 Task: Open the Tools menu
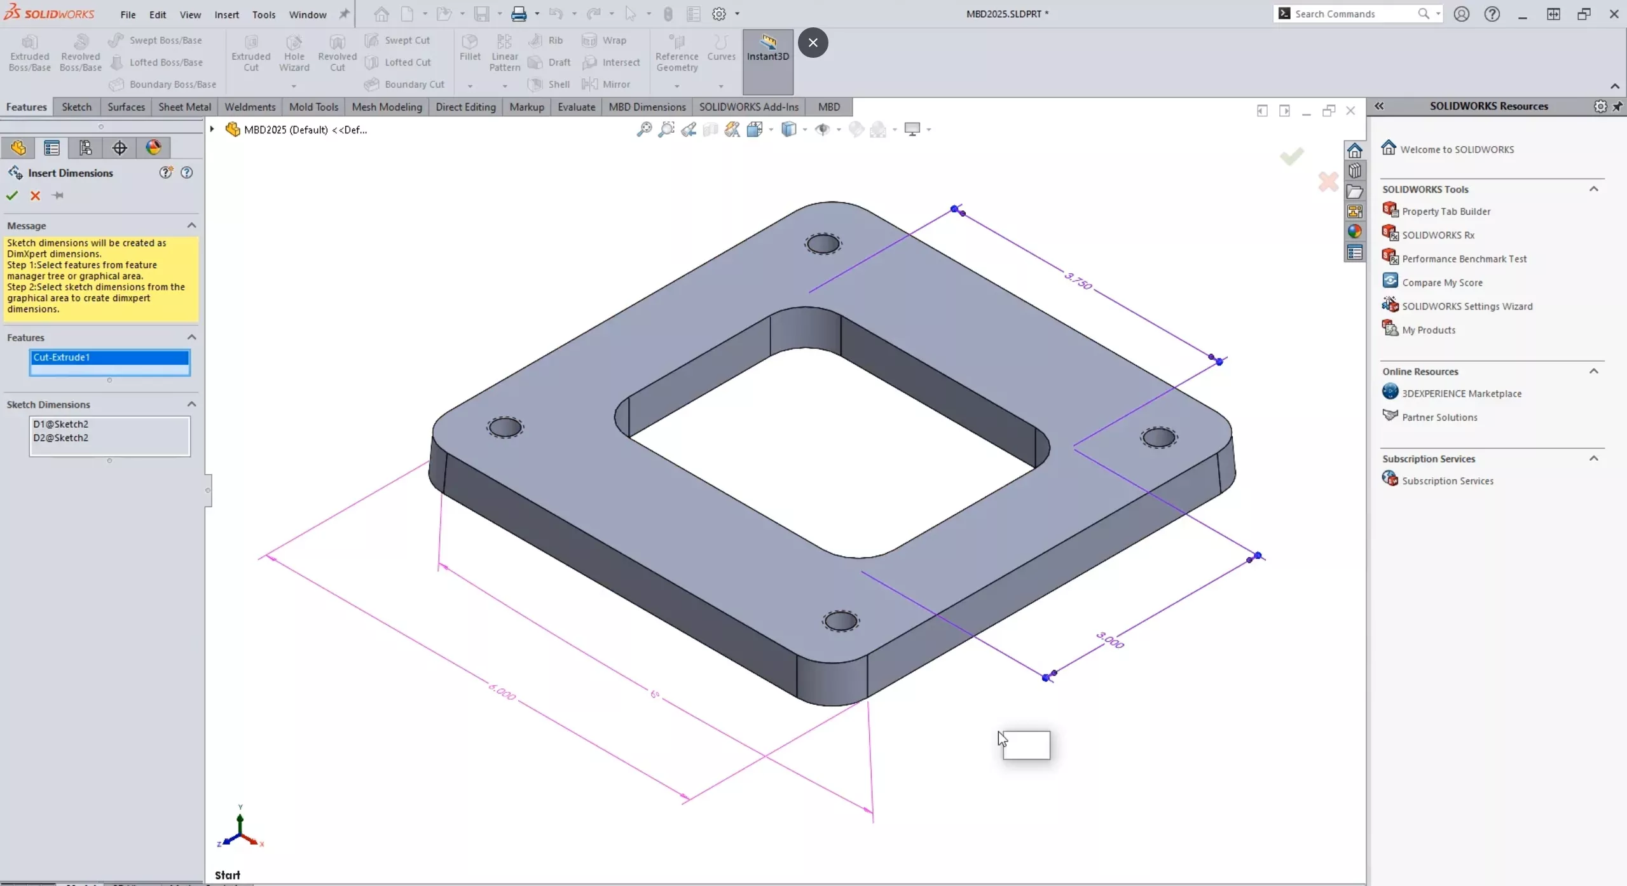[x=264, y=14]
